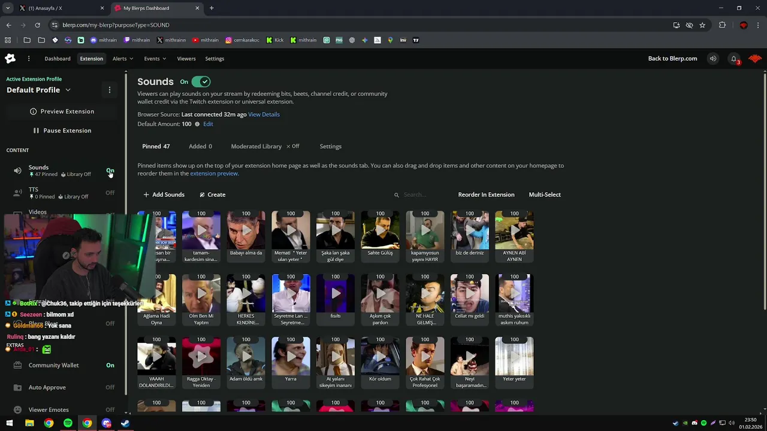Switch to the Sounds Settings tab
The image size is (767, 431).
(330, 146)
